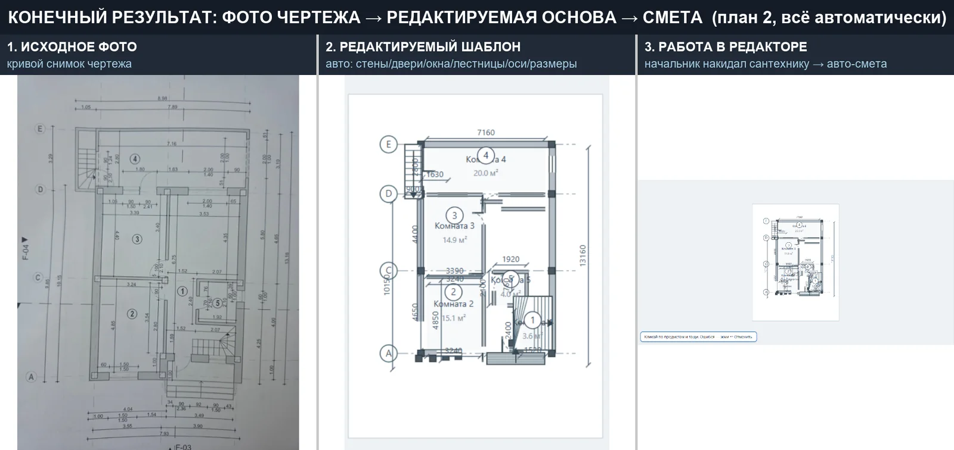This screenshot has width=954, height=450.
Task: Click the '1630' dimension in the template
Action: 435,174
